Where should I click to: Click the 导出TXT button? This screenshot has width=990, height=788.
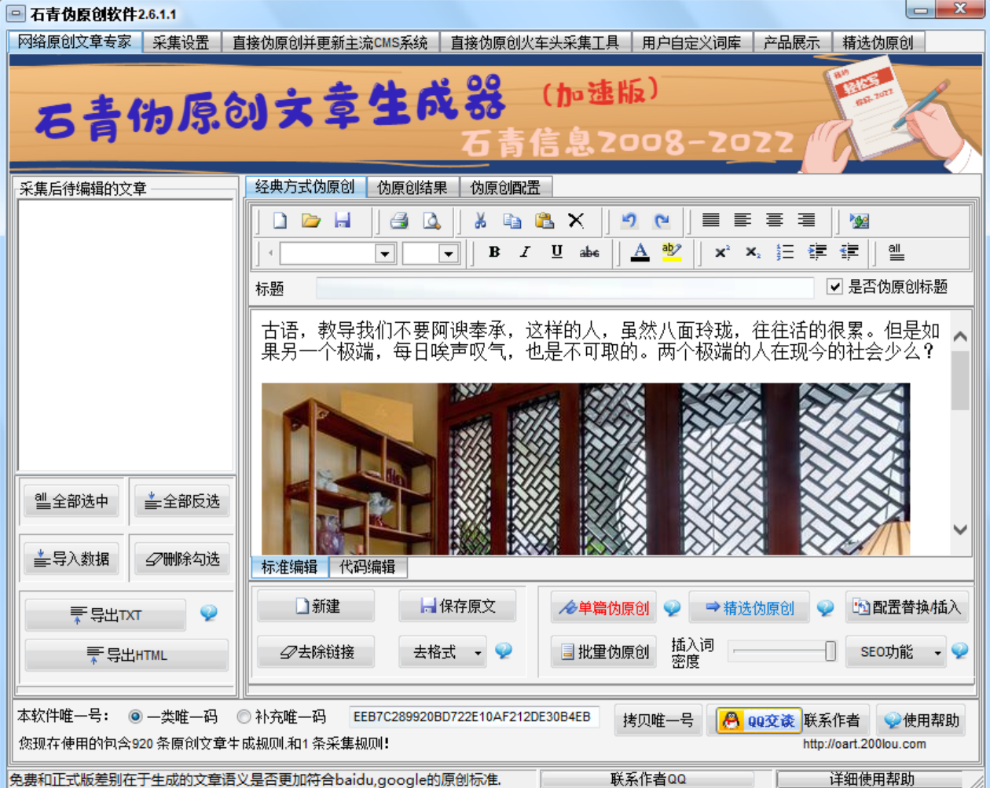(x=106, y=615)
